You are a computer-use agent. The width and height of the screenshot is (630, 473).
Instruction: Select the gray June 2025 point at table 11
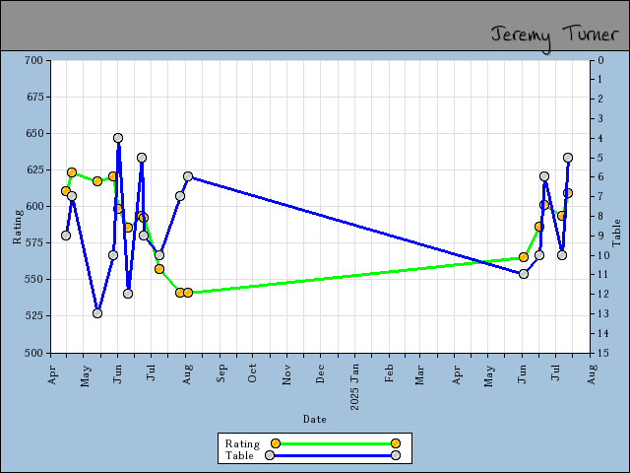point(524,274)
